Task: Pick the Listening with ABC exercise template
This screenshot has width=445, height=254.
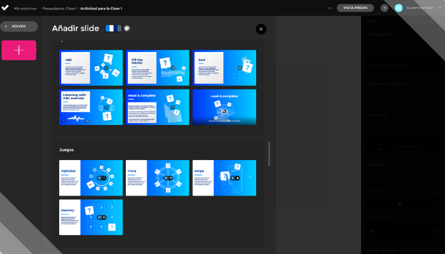Action: tap(91, 107)
